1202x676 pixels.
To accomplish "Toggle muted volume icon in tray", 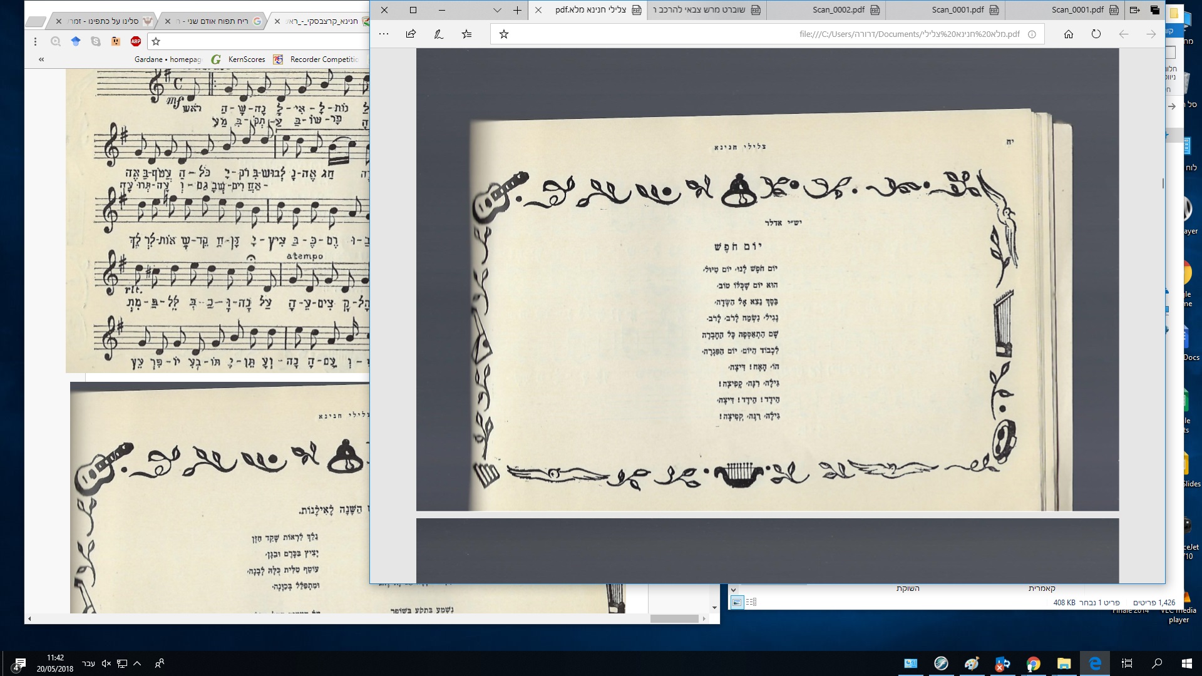I will pos(106,663).
